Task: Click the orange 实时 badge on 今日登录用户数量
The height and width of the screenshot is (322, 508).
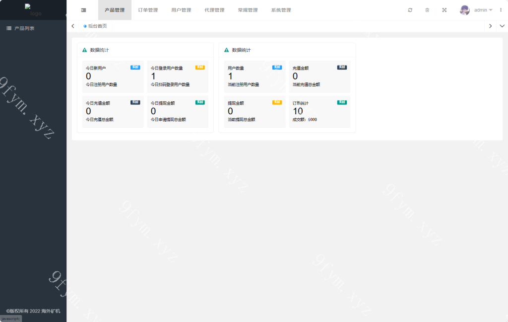Action: pyautogui.click(x=200, y=67)
